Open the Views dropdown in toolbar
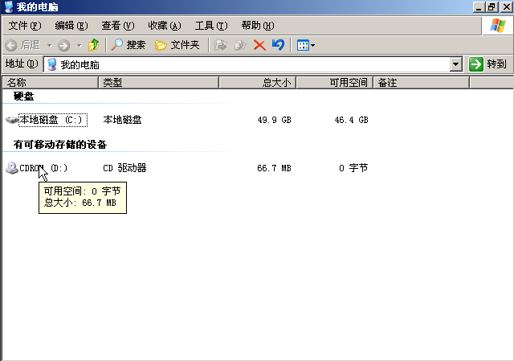 click(x=306, y=45)
